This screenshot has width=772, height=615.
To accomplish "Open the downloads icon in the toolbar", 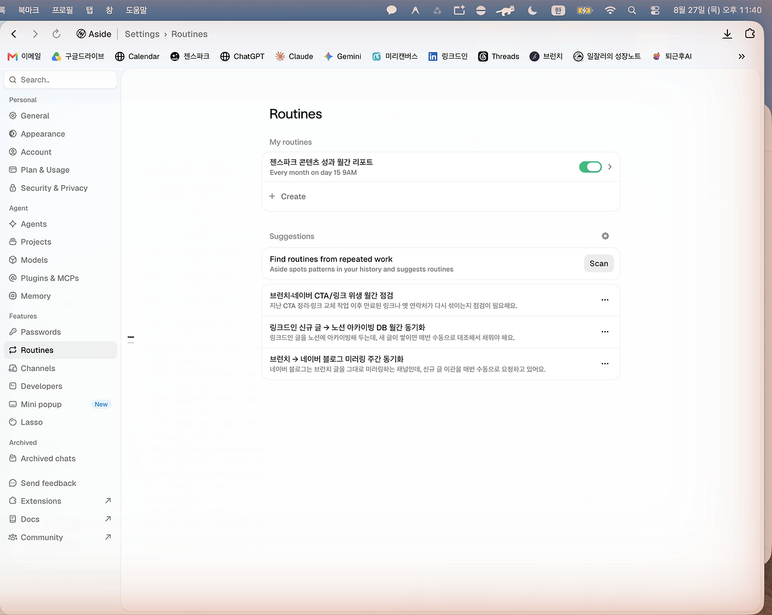I will [x=727, y=34].
